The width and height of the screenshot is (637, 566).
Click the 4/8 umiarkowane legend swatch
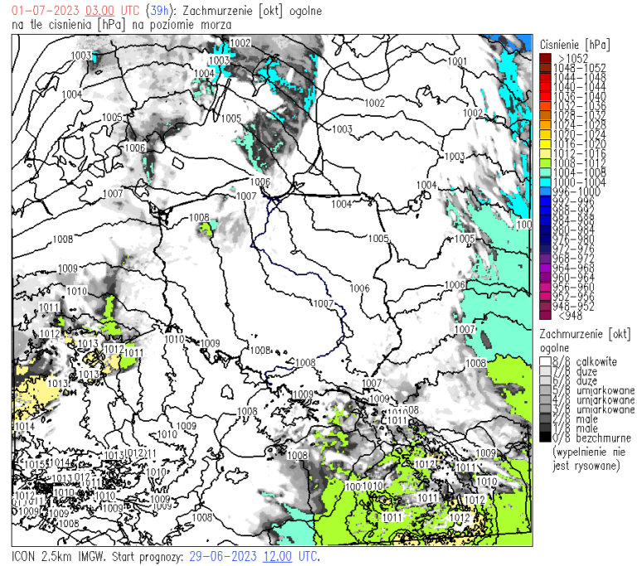pyautogui.click(x=544, y=399)
